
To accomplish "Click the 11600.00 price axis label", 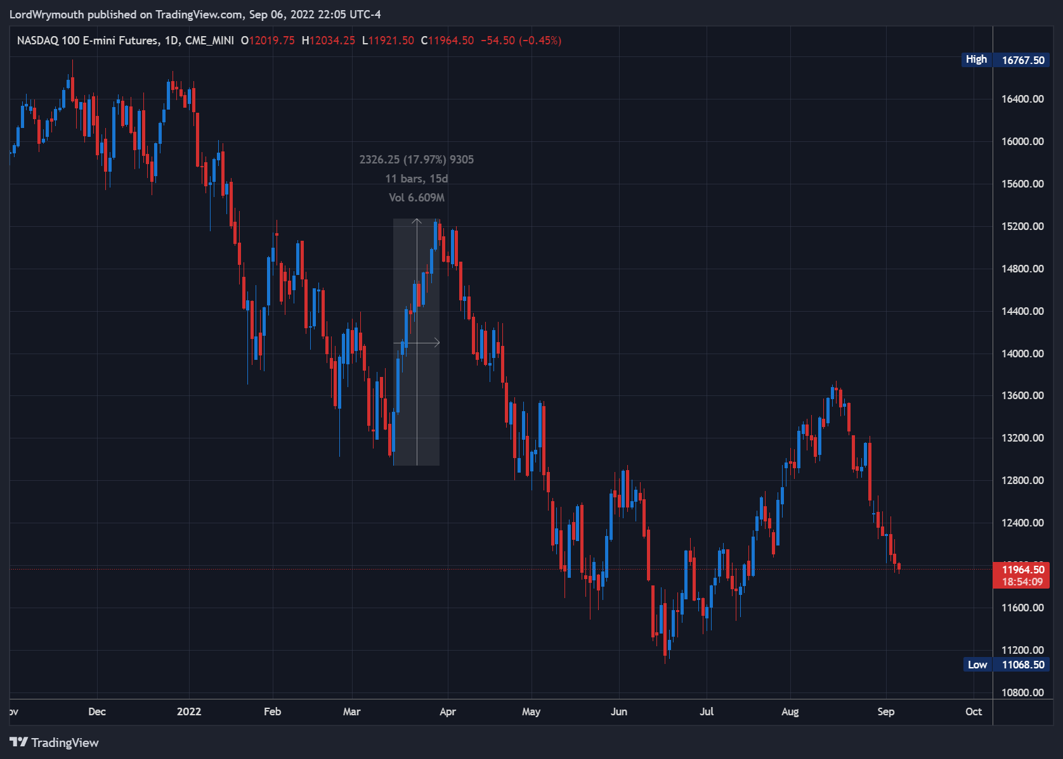I will pyautogui.click(x=1022, y=608).
